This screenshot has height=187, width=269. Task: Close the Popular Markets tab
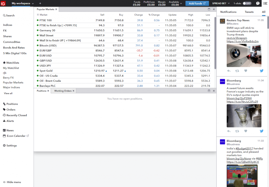click(x=56, y=9)
